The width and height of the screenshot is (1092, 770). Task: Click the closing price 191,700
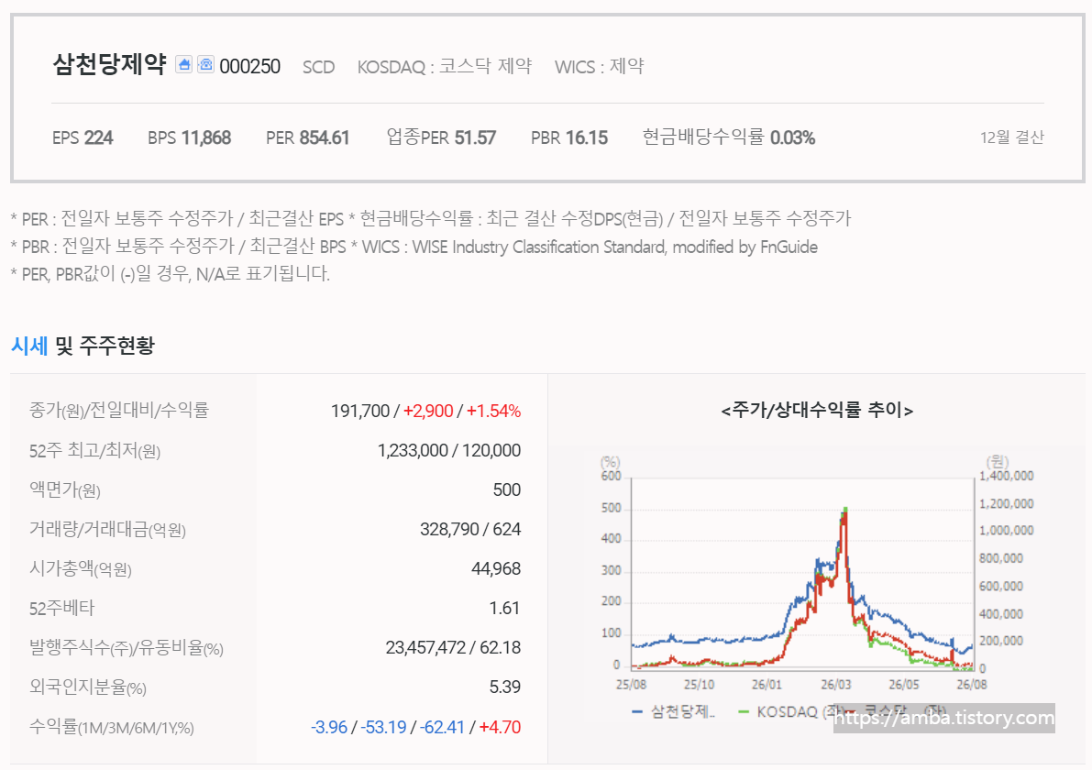click(x=360, y=412)
